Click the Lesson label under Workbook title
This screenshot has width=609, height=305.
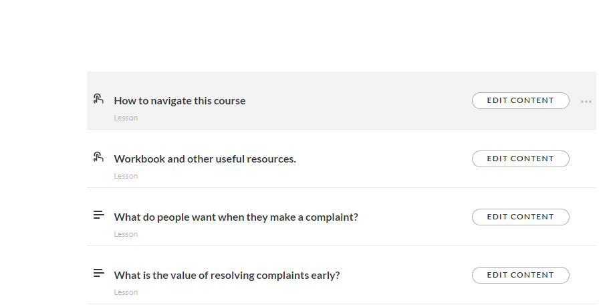pos(126,177)
